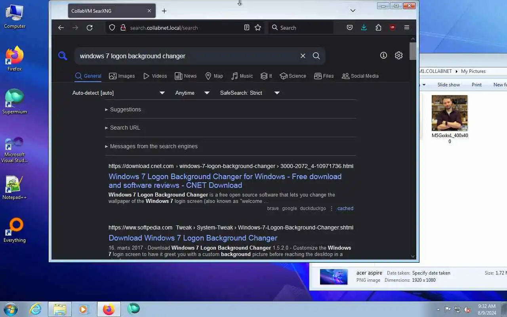Open the extensions puzzle icon
Viewport: 507px width, 317px height.
[x=378, y=28]
